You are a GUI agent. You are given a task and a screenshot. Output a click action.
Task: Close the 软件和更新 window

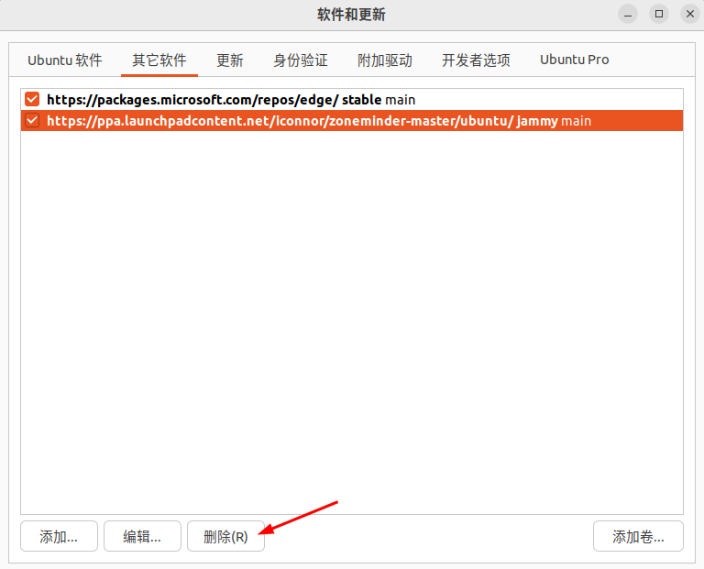click(690, 15)
